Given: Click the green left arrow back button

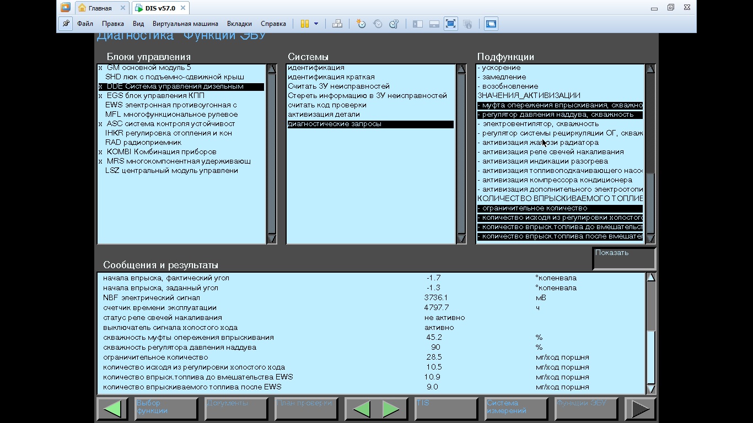Looking at the screenshot, I should click(x=112, y=409).
